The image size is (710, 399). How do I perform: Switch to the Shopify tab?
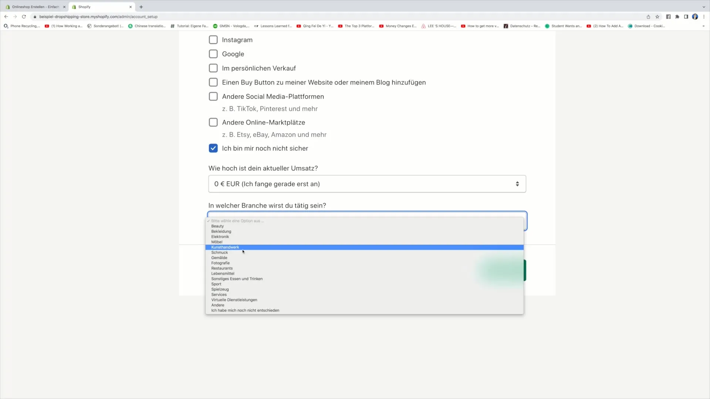(102, 7)
